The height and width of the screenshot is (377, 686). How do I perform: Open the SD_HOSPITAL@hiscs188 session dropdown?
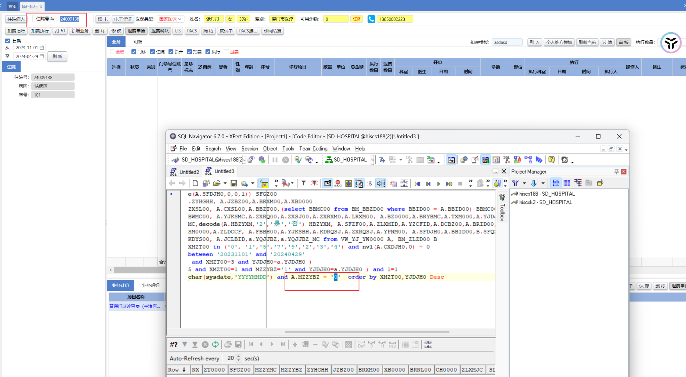(x=244, y=160)
